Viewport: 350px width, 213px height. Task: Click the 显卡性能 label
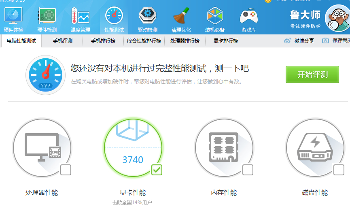tap(133, 192)
